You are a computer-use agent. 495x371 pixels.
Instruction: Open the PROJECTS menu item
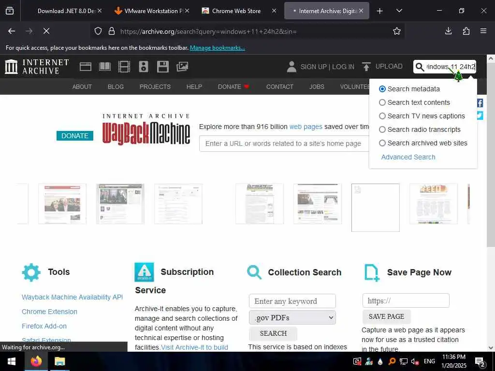coord(155,87)
